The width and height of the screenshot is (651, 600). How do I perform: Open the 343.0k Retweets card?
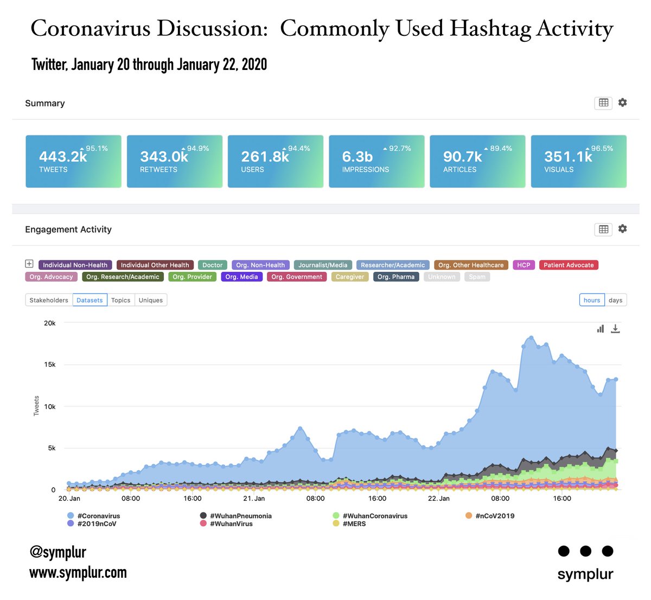coord(175,162)
